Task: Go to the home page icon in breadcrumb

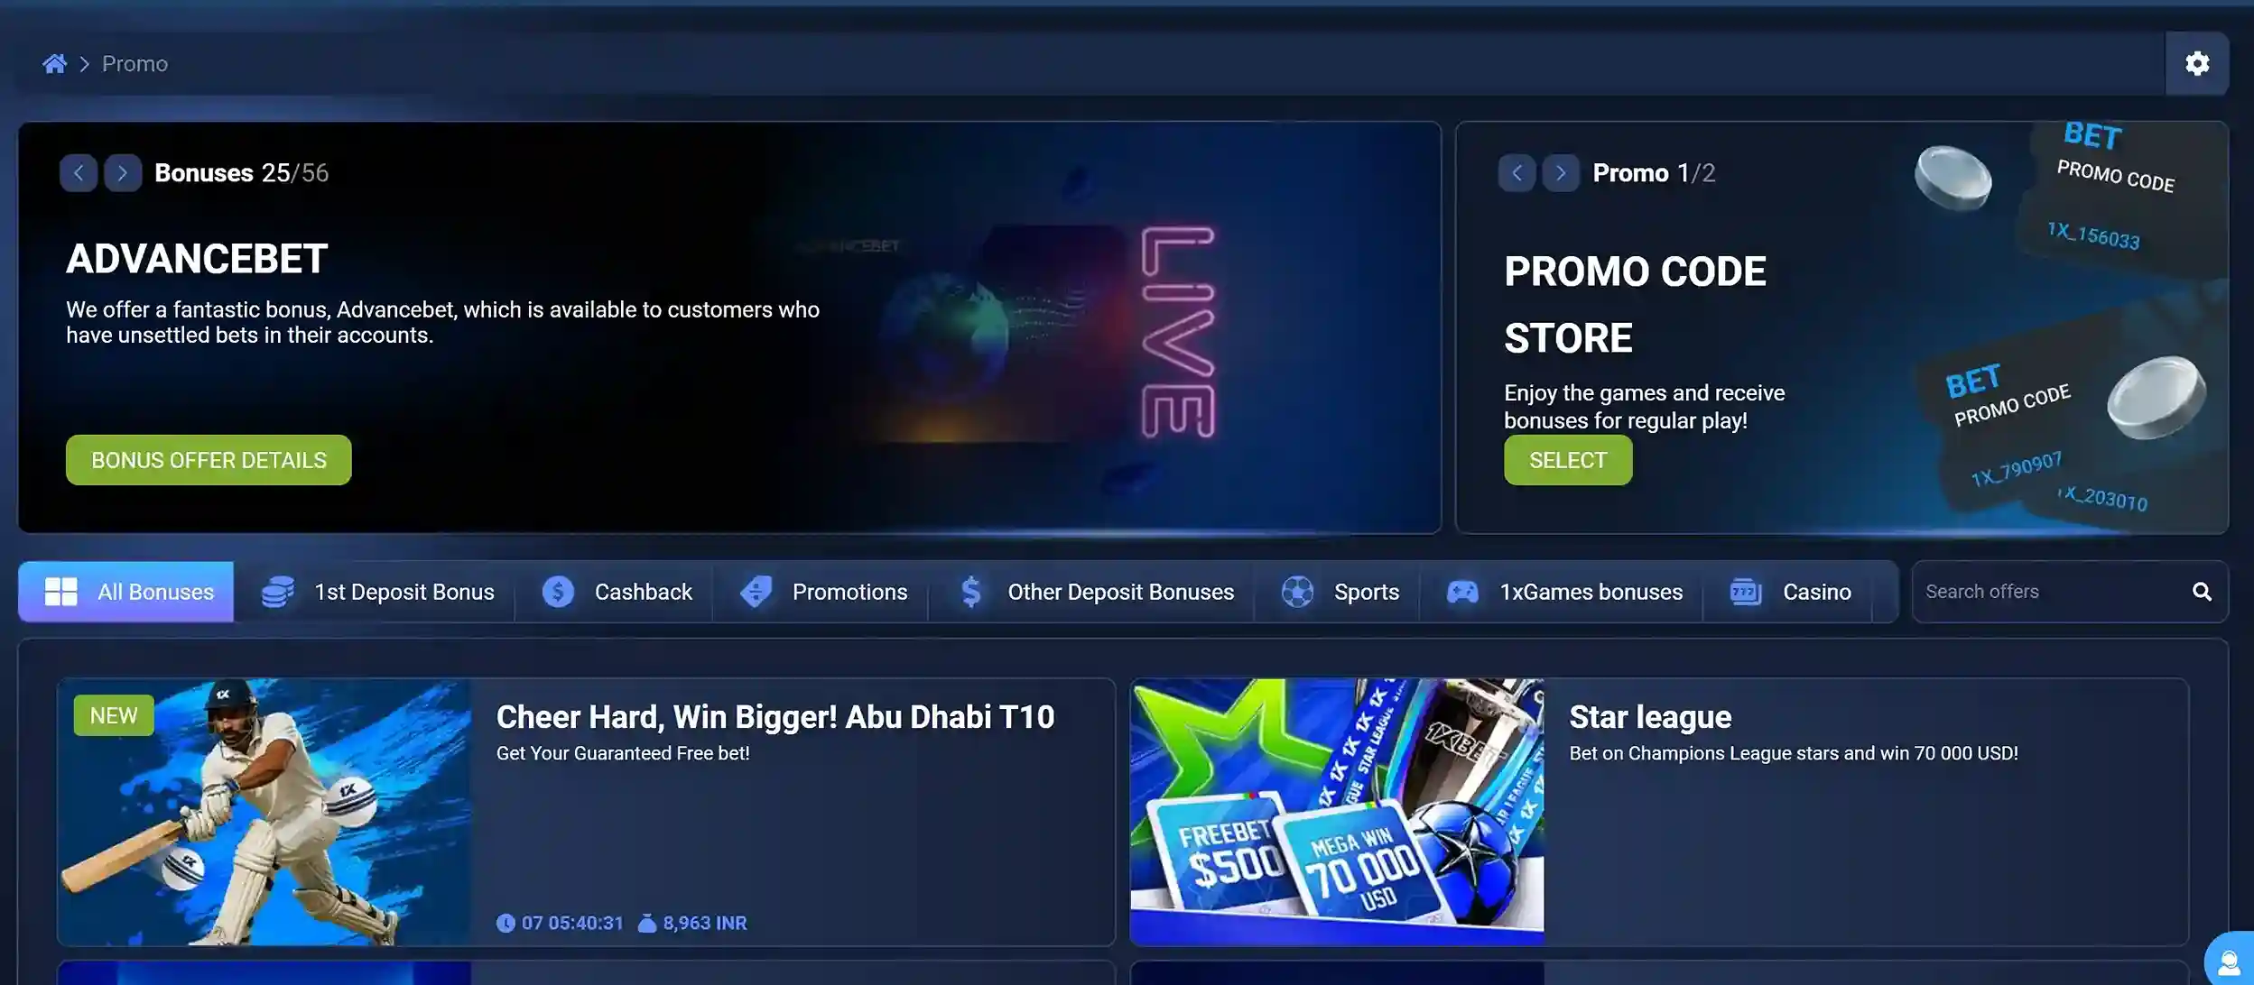Action: 55,64
